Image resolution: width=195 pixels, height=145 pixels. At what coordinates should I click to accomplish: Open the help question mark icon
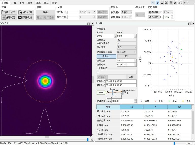[x=175, y=3]
